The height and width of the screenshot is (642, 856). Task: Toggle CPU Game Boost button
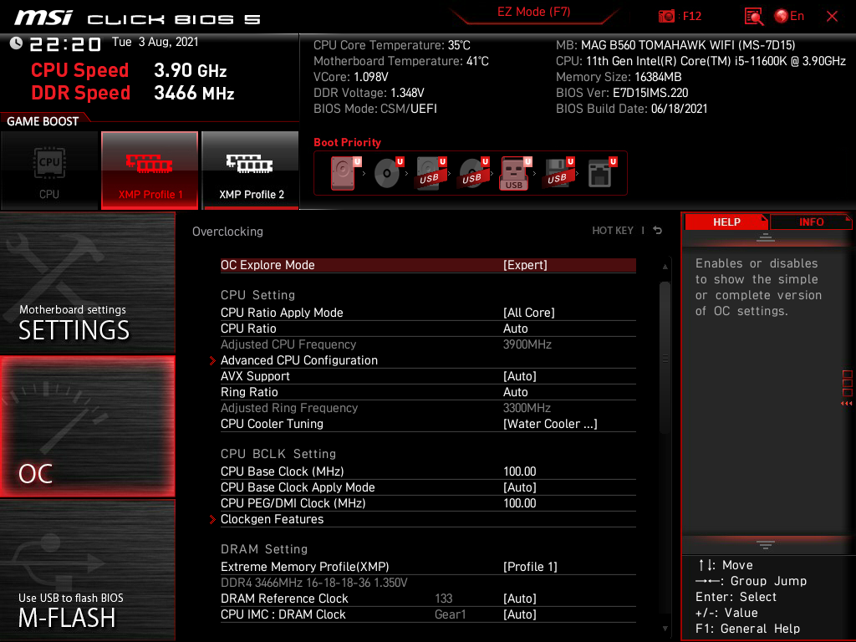(x=49, y=170)
